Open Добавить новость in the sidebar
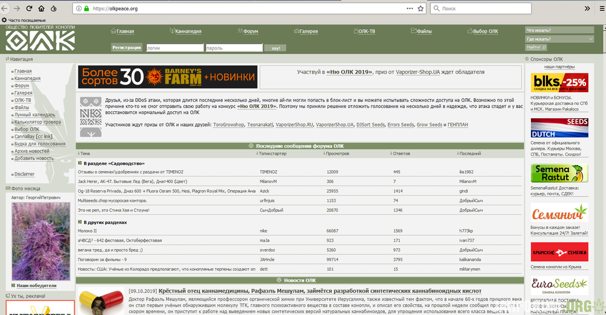This screenshot has height=315, width=606. click(34, 159)
